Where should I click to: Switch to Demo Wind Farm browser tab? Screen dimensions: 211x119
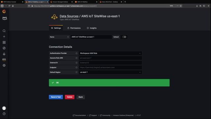coord(111,2)
